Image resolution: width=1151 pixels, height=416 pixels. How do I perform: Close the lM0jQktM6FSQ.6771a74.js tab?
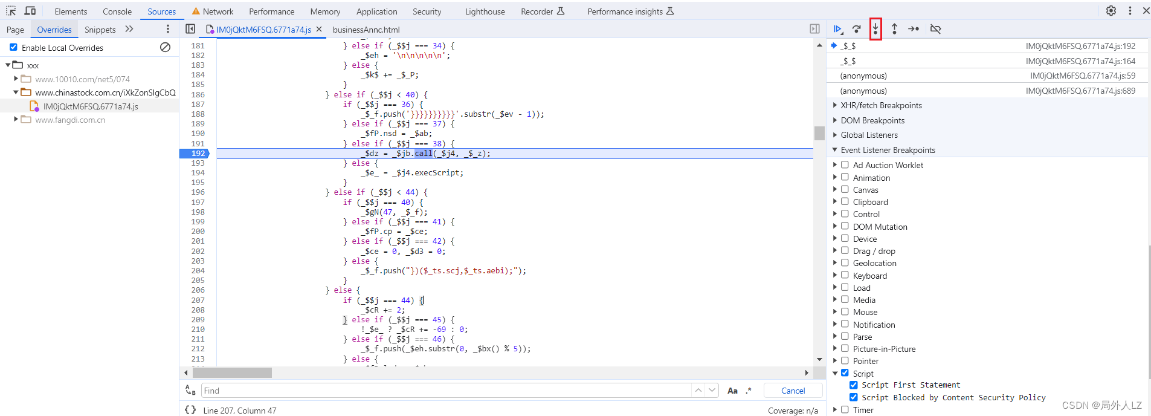(x=319, y=29)
